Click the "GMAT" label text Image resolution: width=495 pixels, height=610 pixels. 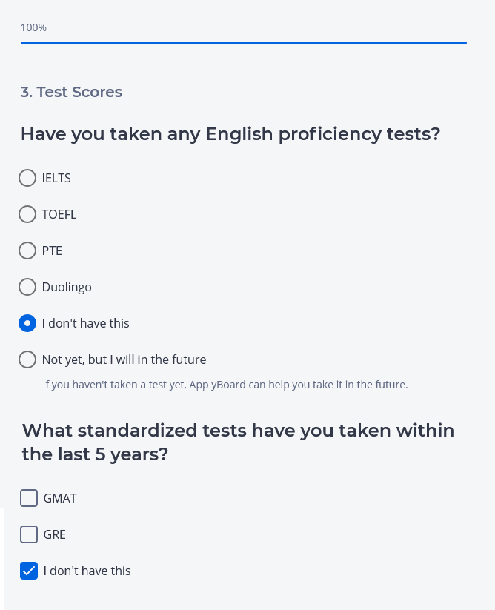(60, 498)
